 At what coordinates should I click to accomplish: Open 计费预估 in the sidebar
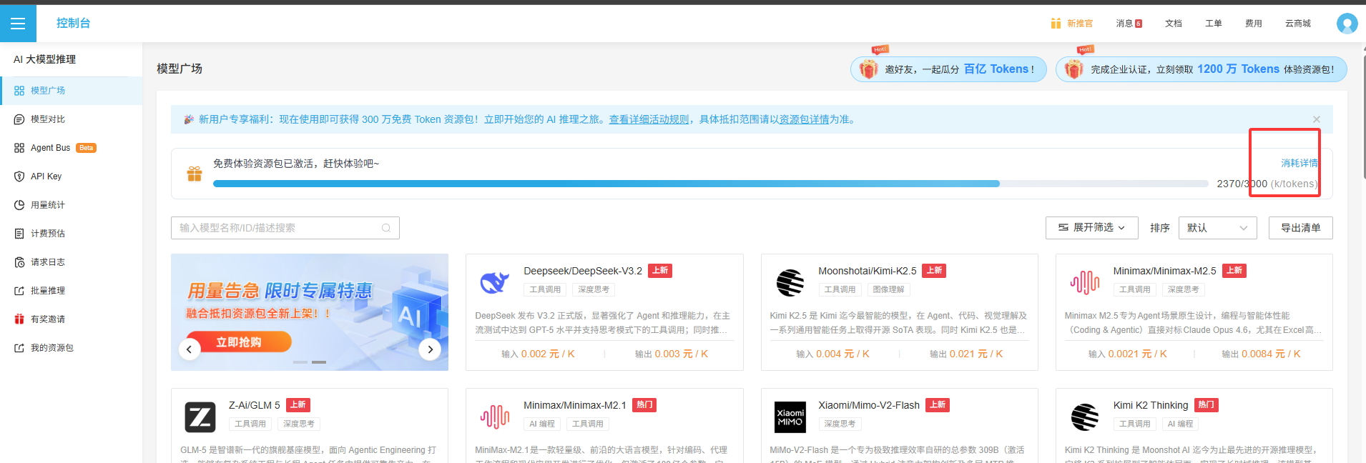click(x=72, y=234)
